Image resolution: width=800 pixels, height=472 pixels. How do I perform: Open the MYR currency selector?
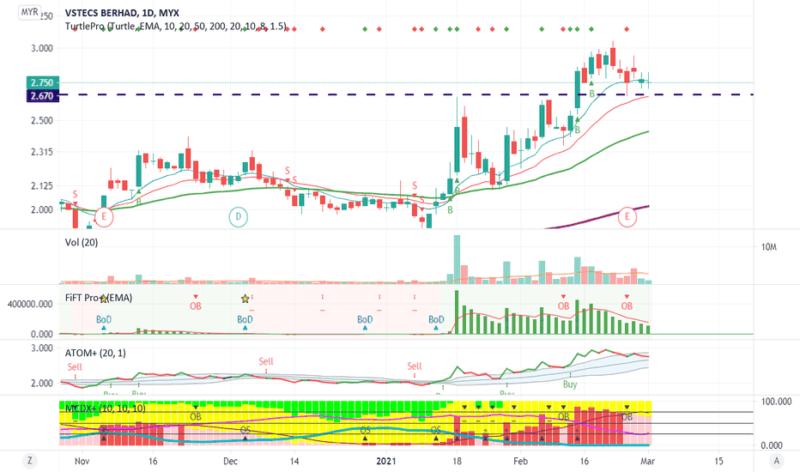(x=29, y=12)
